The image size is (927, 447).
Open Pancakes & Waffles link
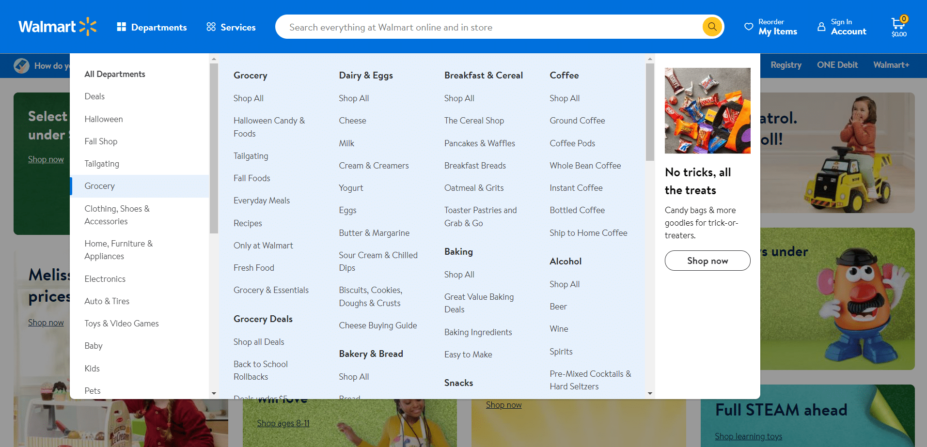[x=480, y=143]
